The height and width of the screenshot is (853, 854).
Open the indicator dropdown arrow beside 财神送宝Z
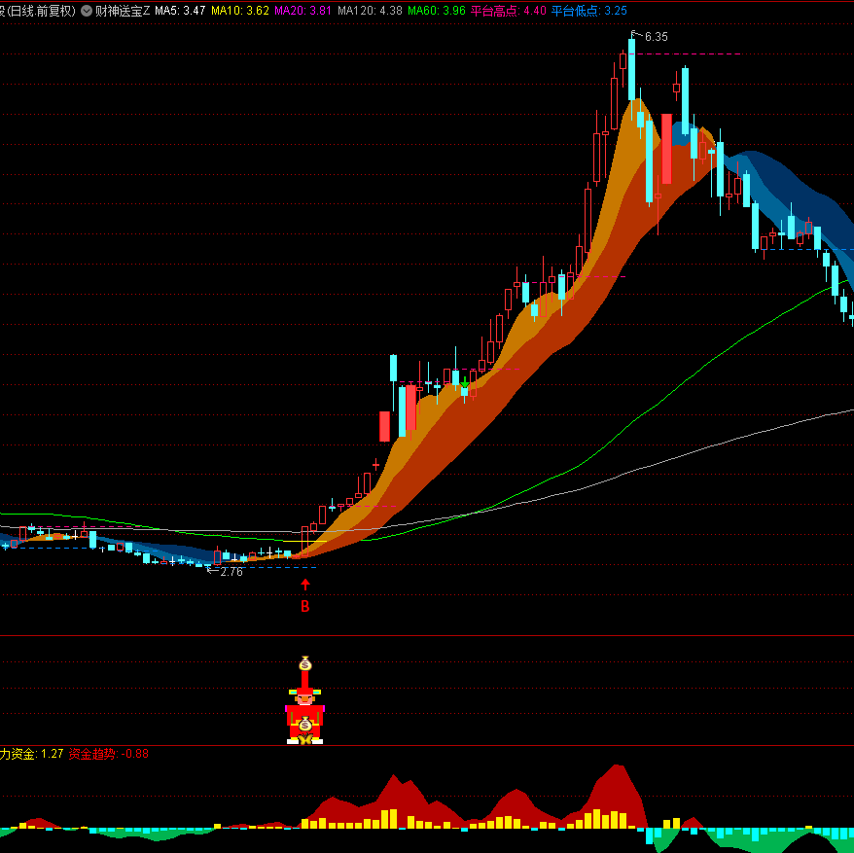(87, 11)
